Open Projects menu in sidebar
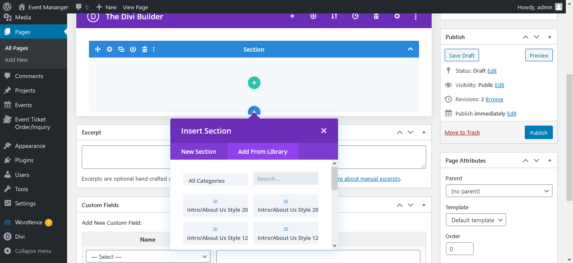This screenshot has width=573, height=263. tap(34, 90)
